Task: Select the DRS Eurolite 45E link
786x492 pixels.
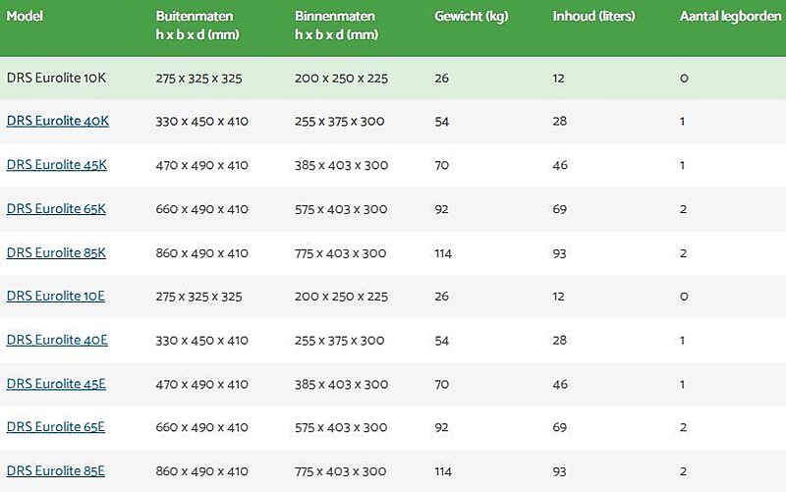Action: [56, 384]
